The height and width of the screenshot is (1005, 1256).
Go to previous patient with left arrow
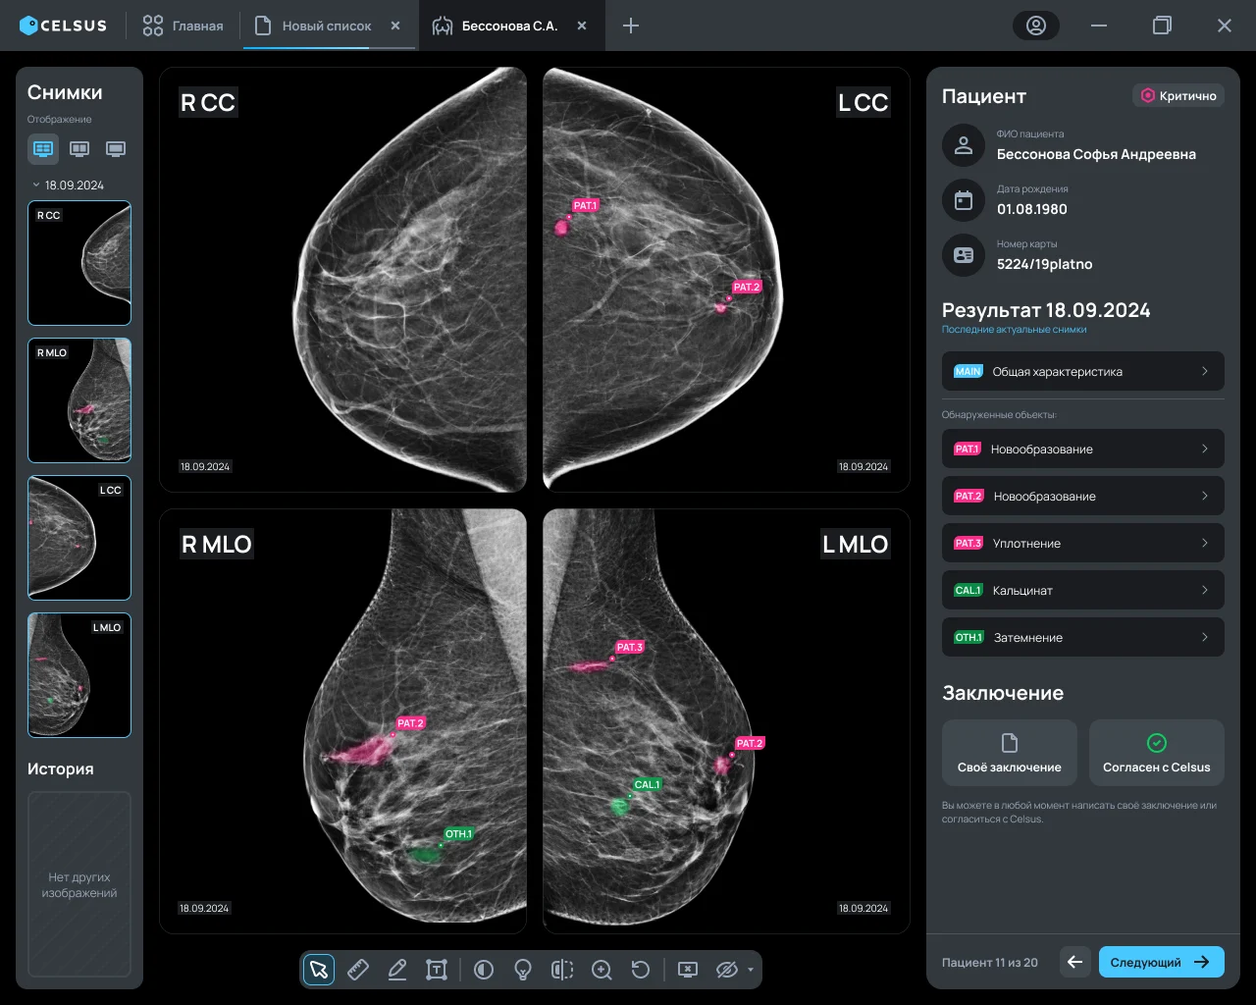(1075, 962)
